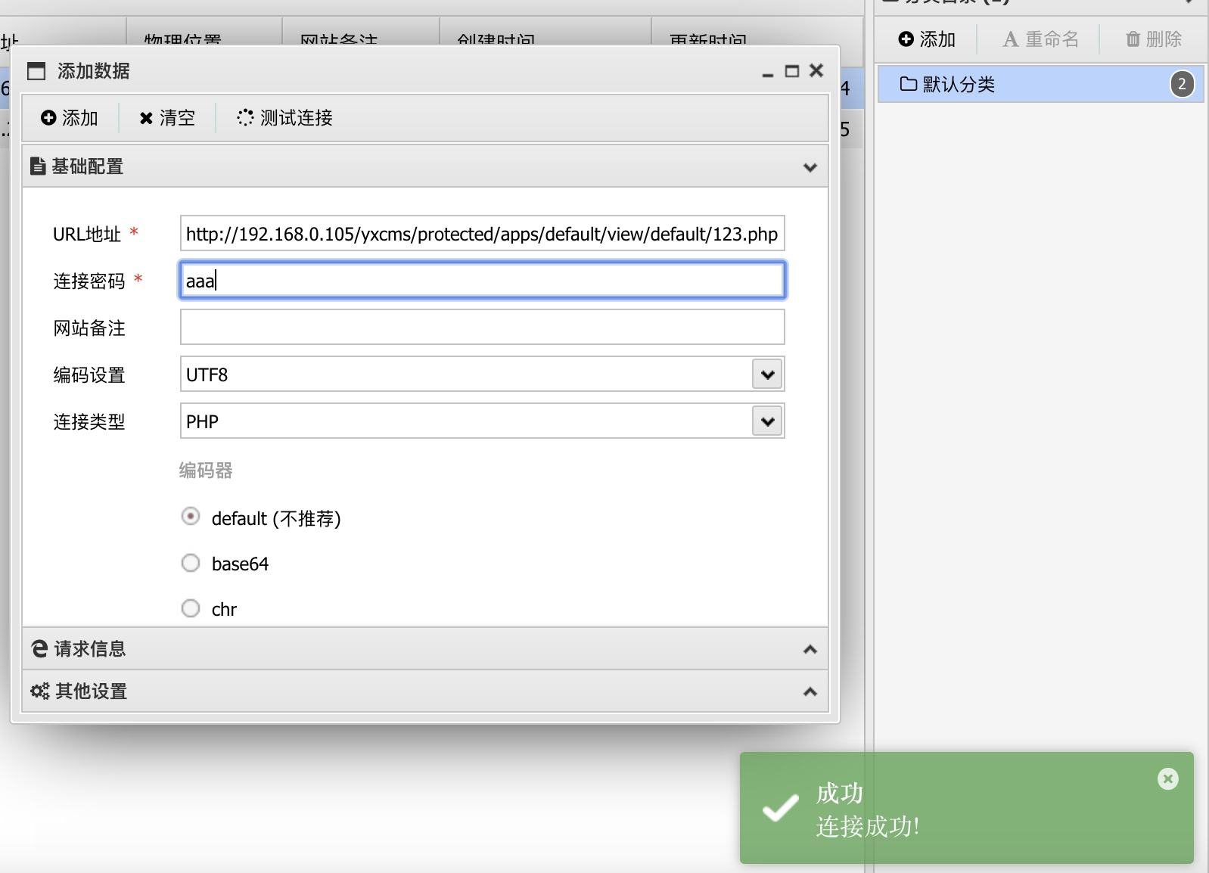Click the spinner icon beside 测试连接
The image size is (1209, 873).
[x=245, y=117]
